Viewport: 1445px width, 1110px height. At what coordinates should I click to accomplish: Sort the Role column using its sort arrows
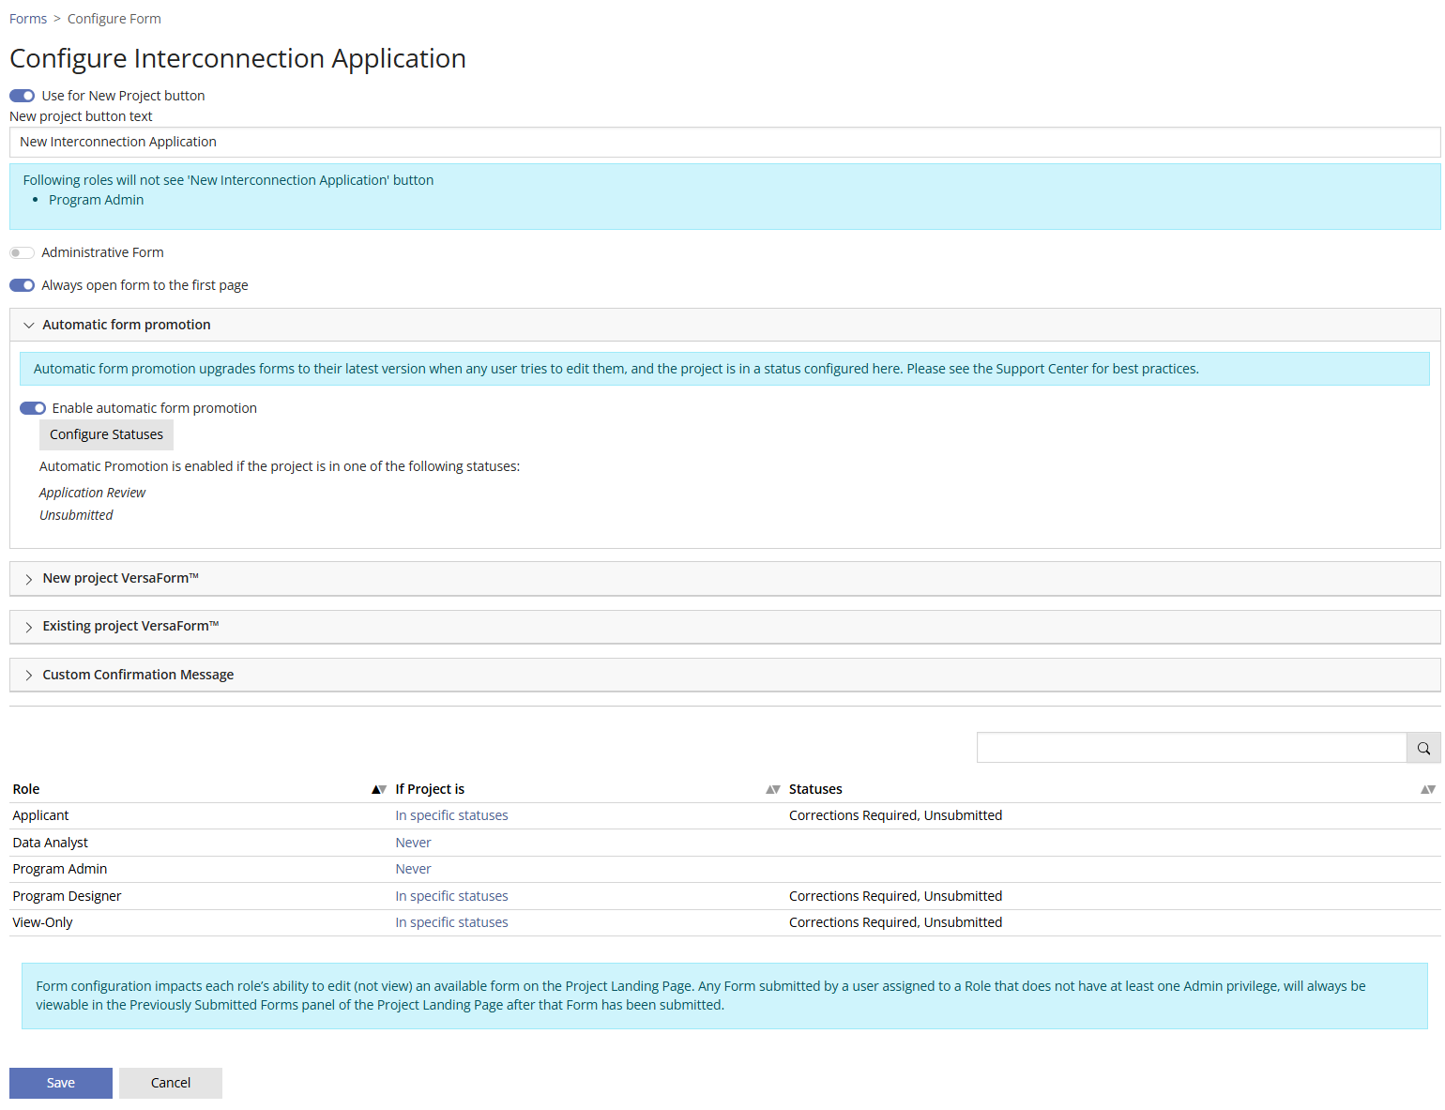tap(378, 789)
